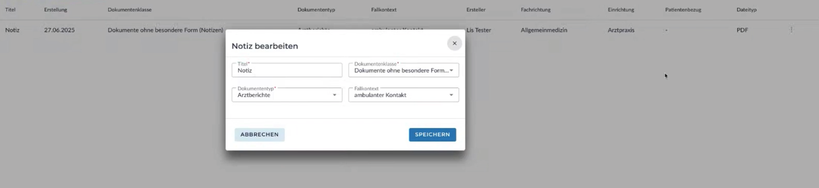Sort by the Titel column header

[10, 10]
